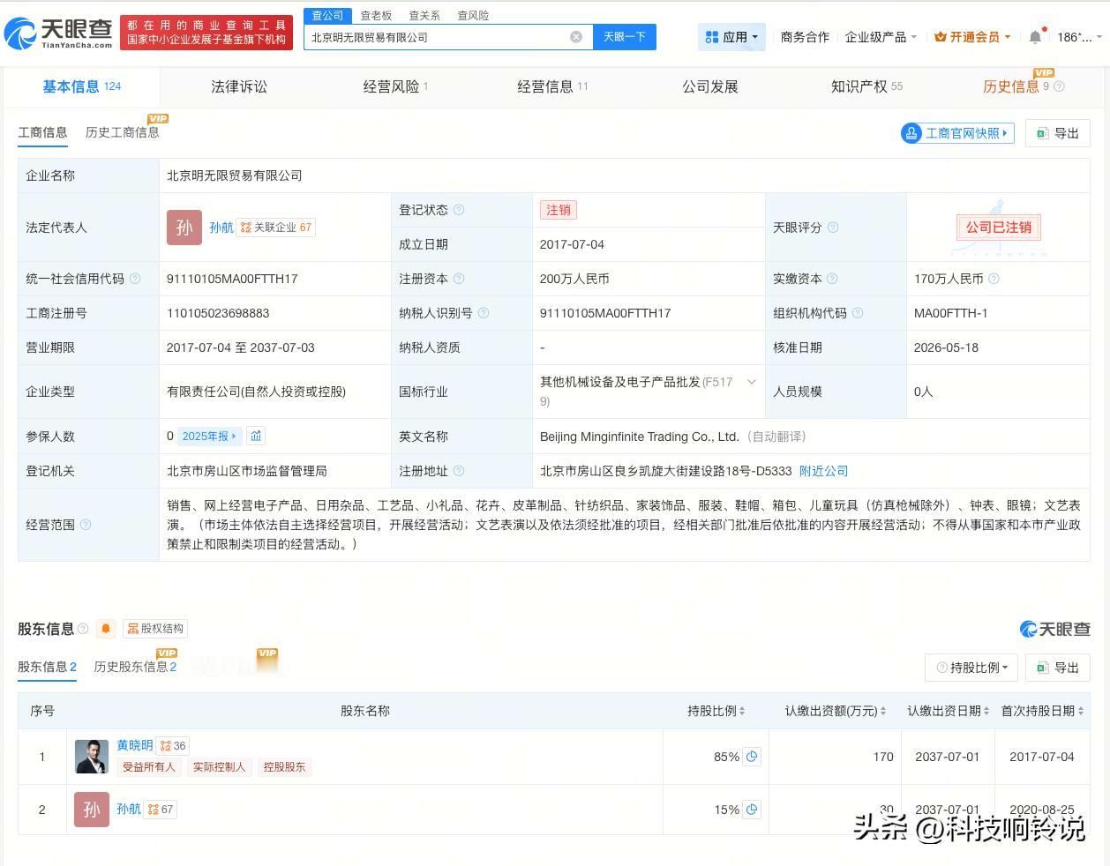
Task: Open the 法律诉讼 tab
Action: (x=239, y=86)
